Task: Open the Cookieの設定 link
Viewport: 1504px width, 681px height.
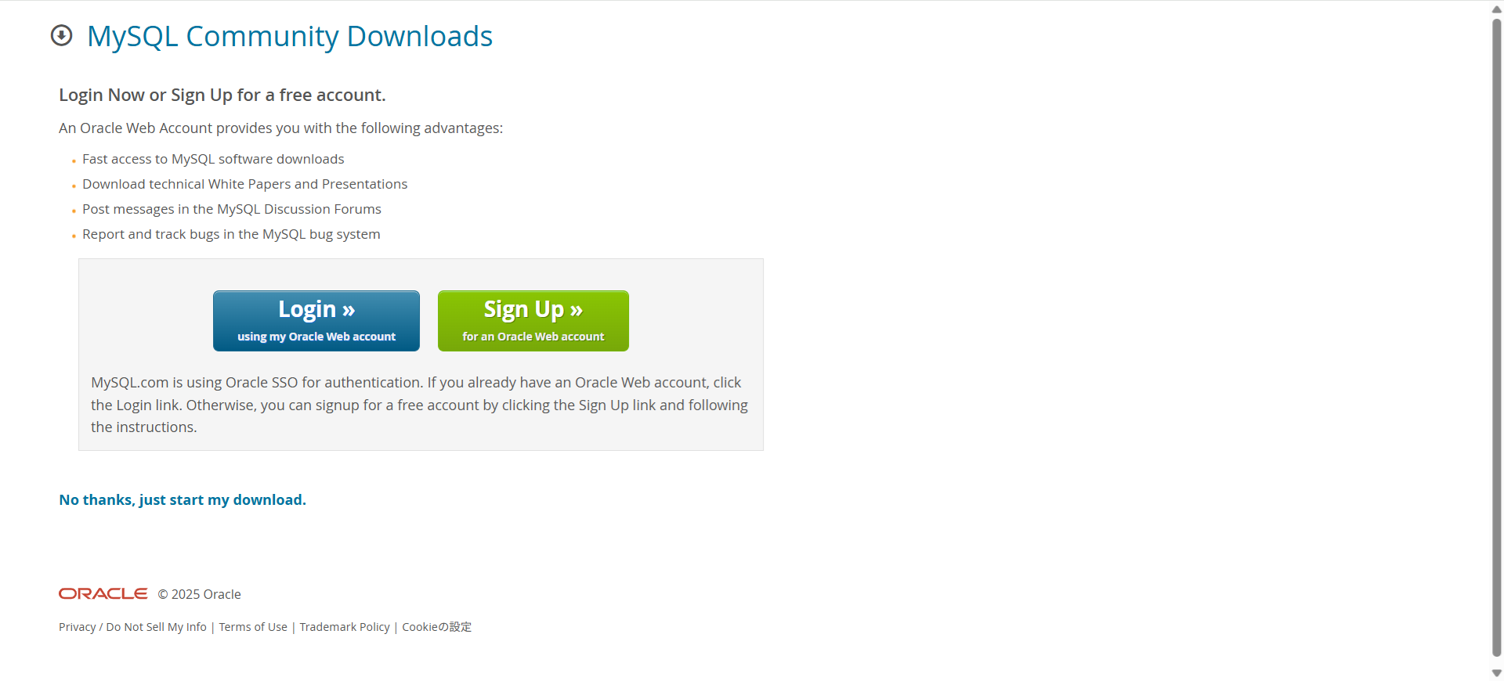Action: pyautogui.click(x=437, y=627)
